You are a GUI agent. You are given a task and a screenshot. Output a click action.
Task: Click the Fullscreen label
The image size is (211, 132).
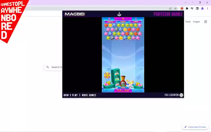click(171, 95)
